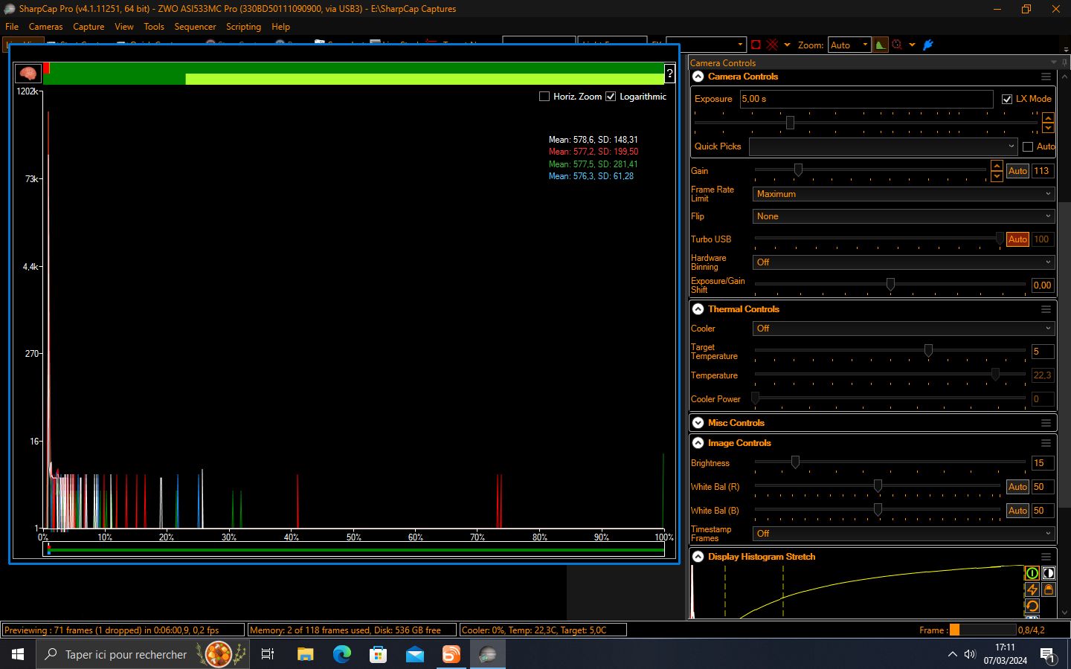Image resolution: width=1071 pixels, height=669 pixels.
Task: Disable the LX Mode checkbox
Action: point(1007,99)
